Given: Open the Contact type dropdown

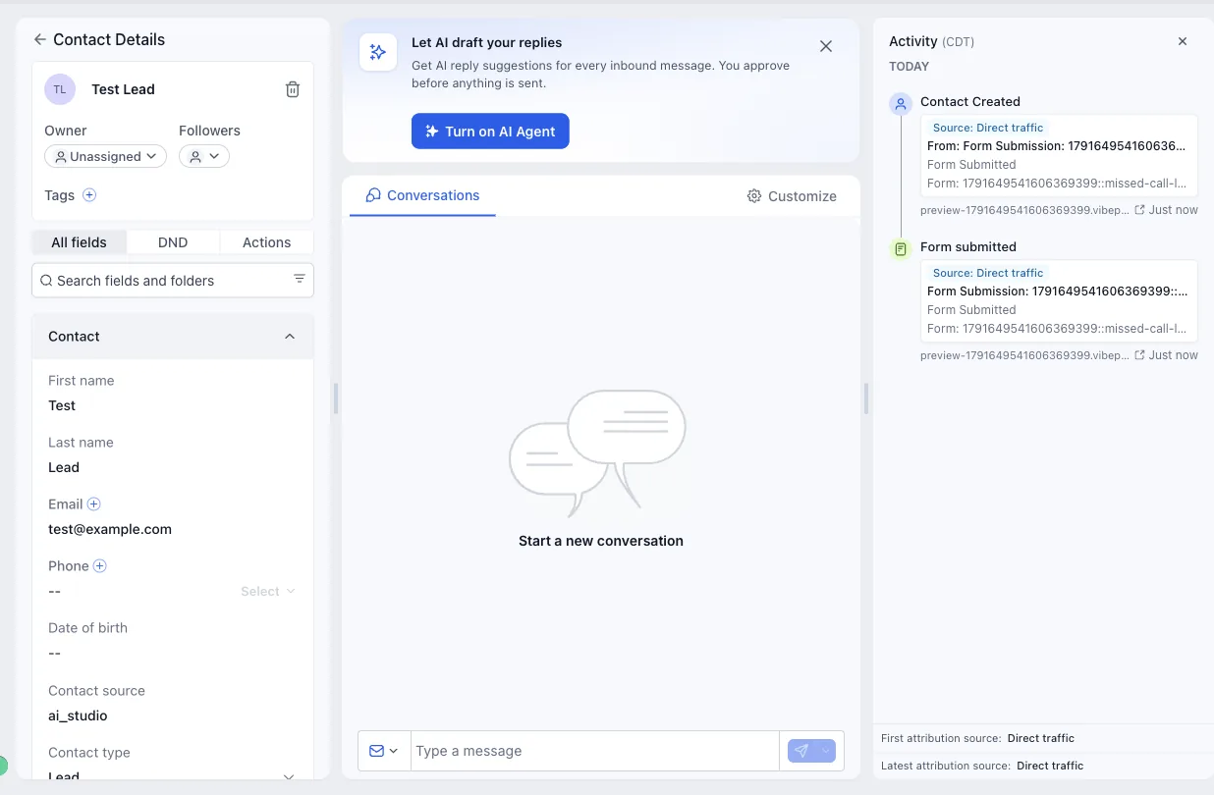Looking at the screenshot, I should tap(173, 775).
